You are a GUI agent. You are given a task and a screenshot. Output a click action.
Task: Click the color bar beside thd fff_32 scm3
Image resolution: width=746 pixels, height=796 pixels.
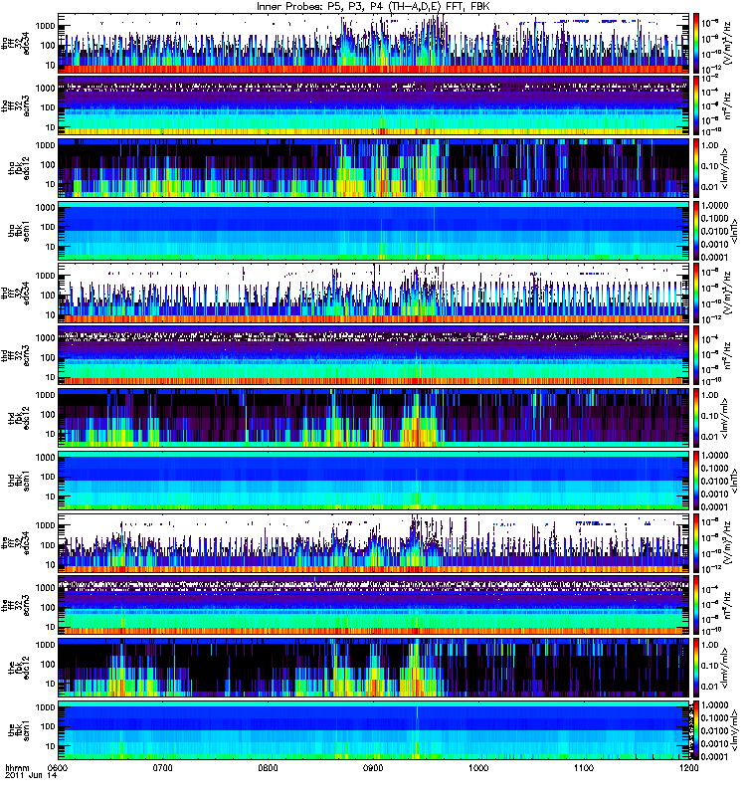pyautogui.click(x=696, y=355)
